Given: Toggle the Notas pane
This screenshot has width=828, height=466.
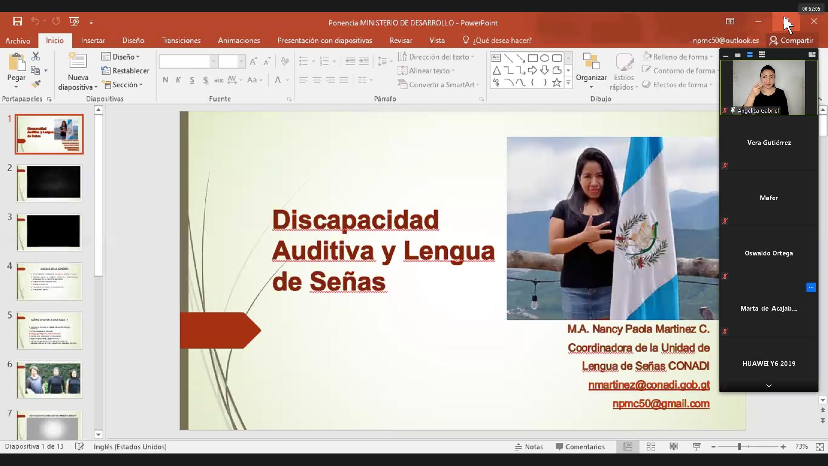Looking at the screenshot, I should pyautogui.click(x=529, y=447).
